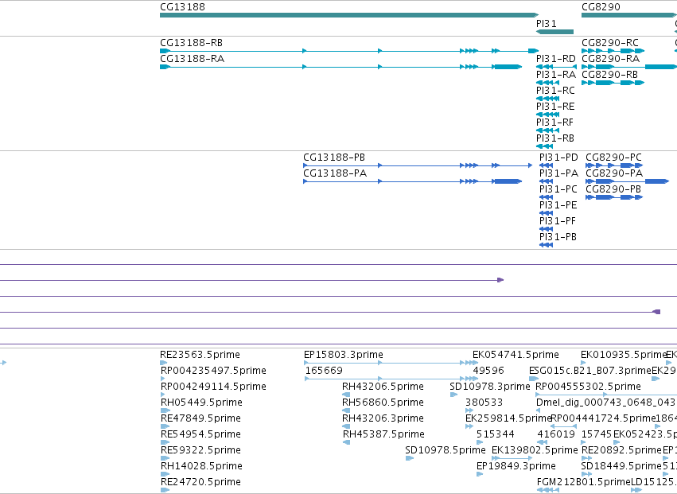This screenshot has width=677, height=494.
Task: Select EST RH14028.5prime
Action: pyautogui.click(x=201, y=466)
